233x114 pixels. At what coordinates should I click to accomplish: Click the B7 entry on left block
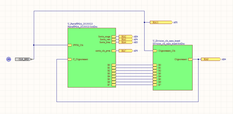112,85
